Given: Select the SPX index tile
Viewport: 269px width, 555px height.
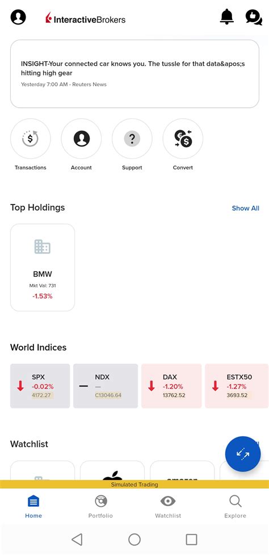Looking at the screenshot, I should click(40, 386).
